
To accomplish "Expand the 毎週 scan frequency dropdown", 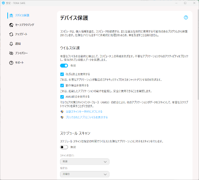I will pyautogui.click(x=85, y=162).
